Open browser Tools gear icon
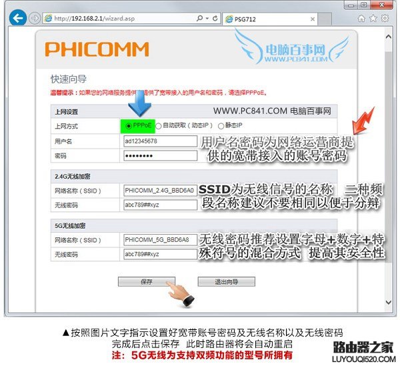Viewport: 400px width, 368px height. point(385,18)
